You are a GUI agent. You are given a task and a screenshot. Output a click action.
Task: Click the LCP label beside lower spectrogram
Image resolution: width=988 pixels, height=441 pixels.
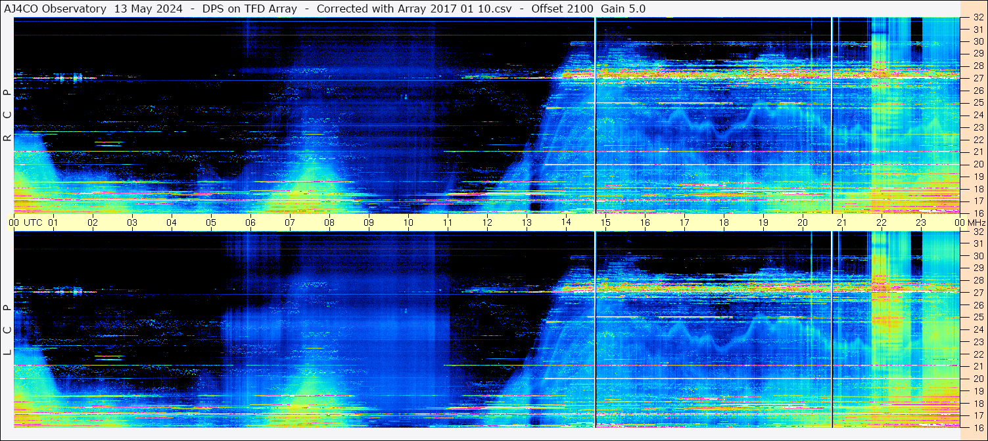coord(7,330)
